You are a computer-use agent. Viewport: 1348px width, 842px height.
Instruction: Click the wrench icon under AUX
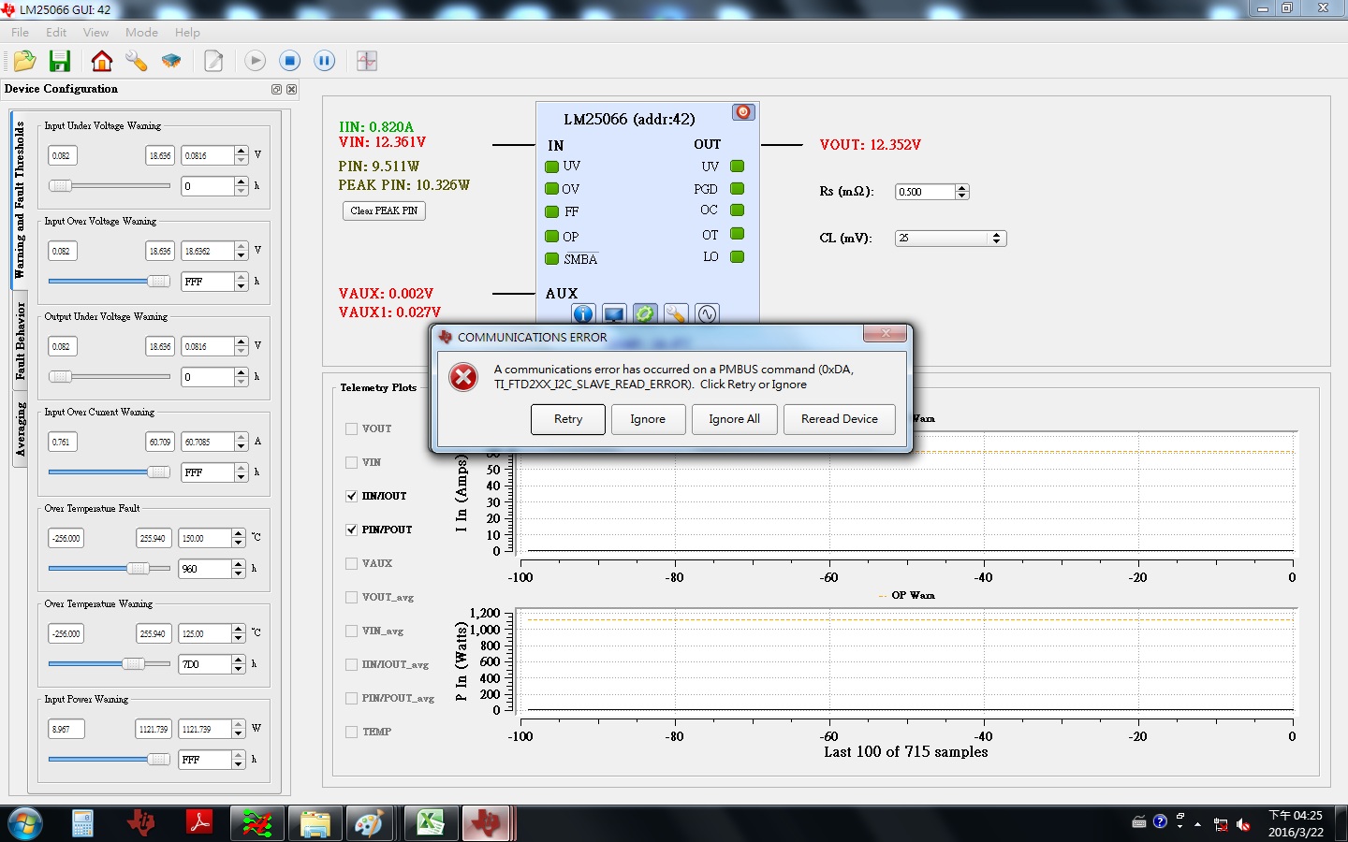point(676,314)
